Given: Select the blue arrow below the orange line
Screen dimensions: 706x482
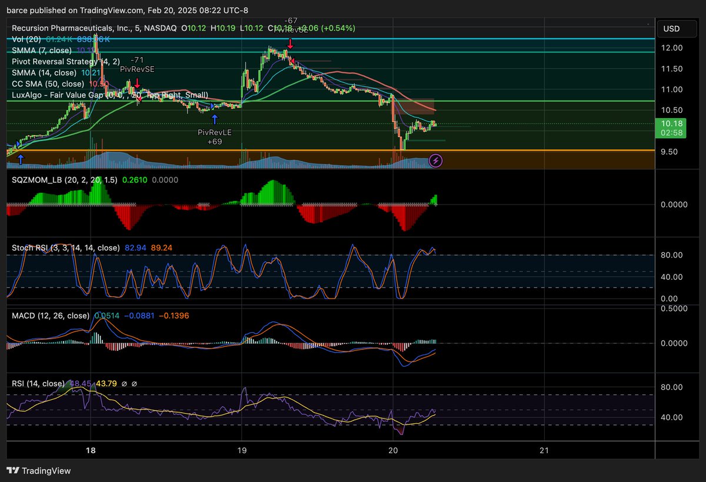Looking at the screenshot, I should pos(21,159).
